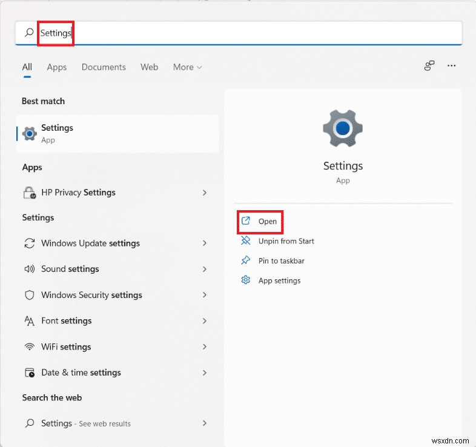Image resolution: width=476 pixels, height=447 pixels.
Task: Click the Sound settings speaker icon
Action: point(30,269)
